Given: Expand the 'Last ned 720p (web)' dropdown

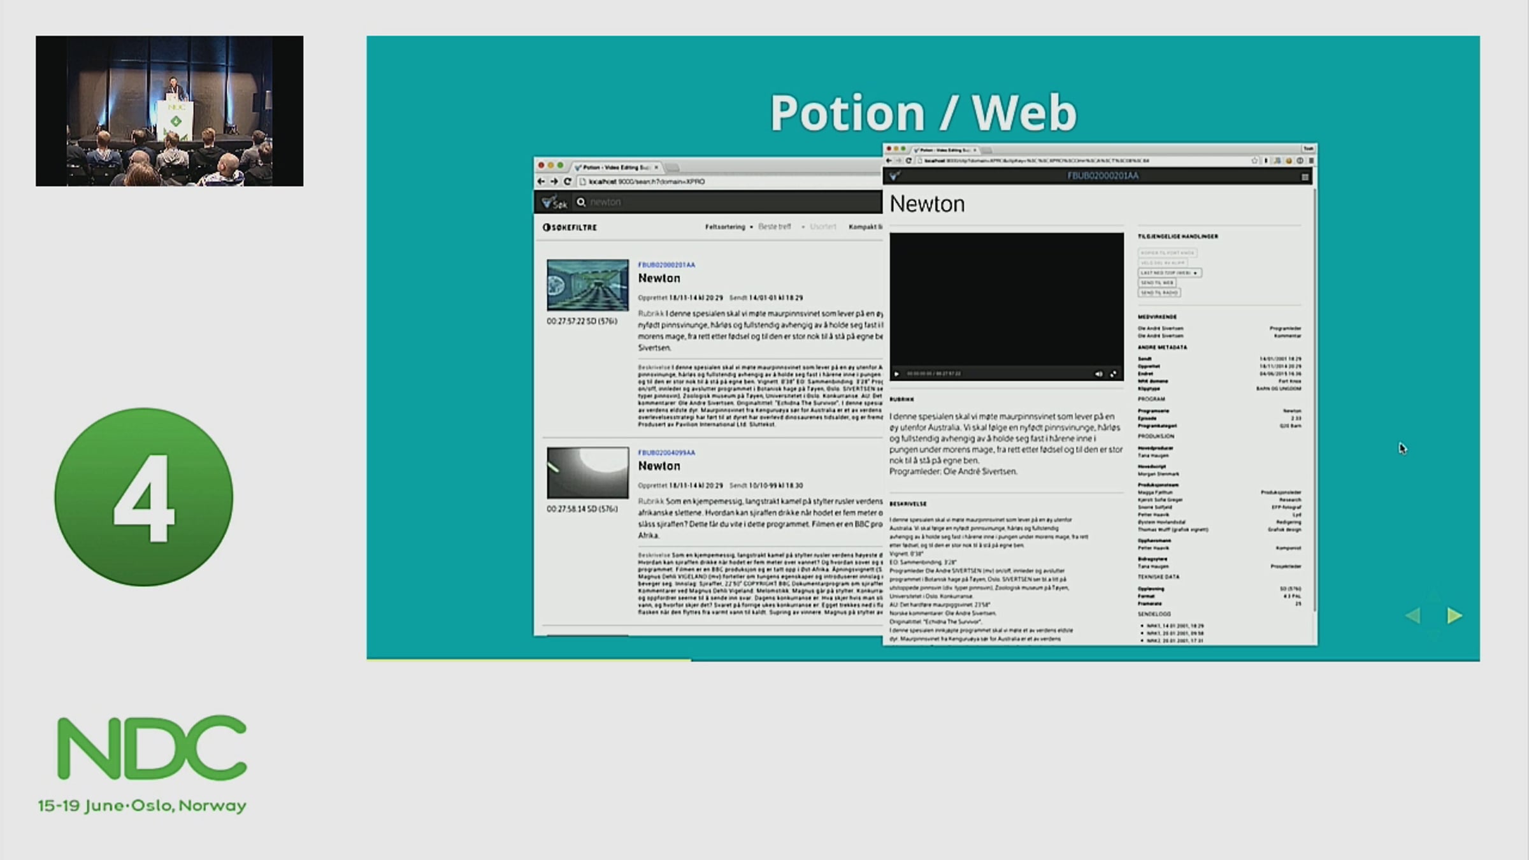Looking at the screenshot, I should tap(1170, 273).
